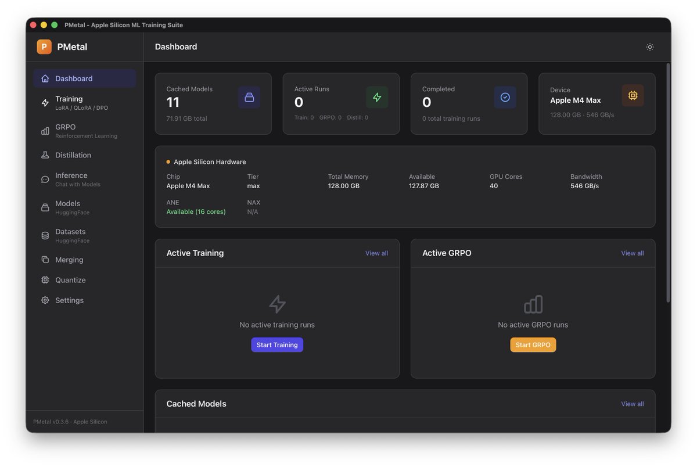
Task: Click the Distillation flask icon in sidebar
Action: point(45,155)
